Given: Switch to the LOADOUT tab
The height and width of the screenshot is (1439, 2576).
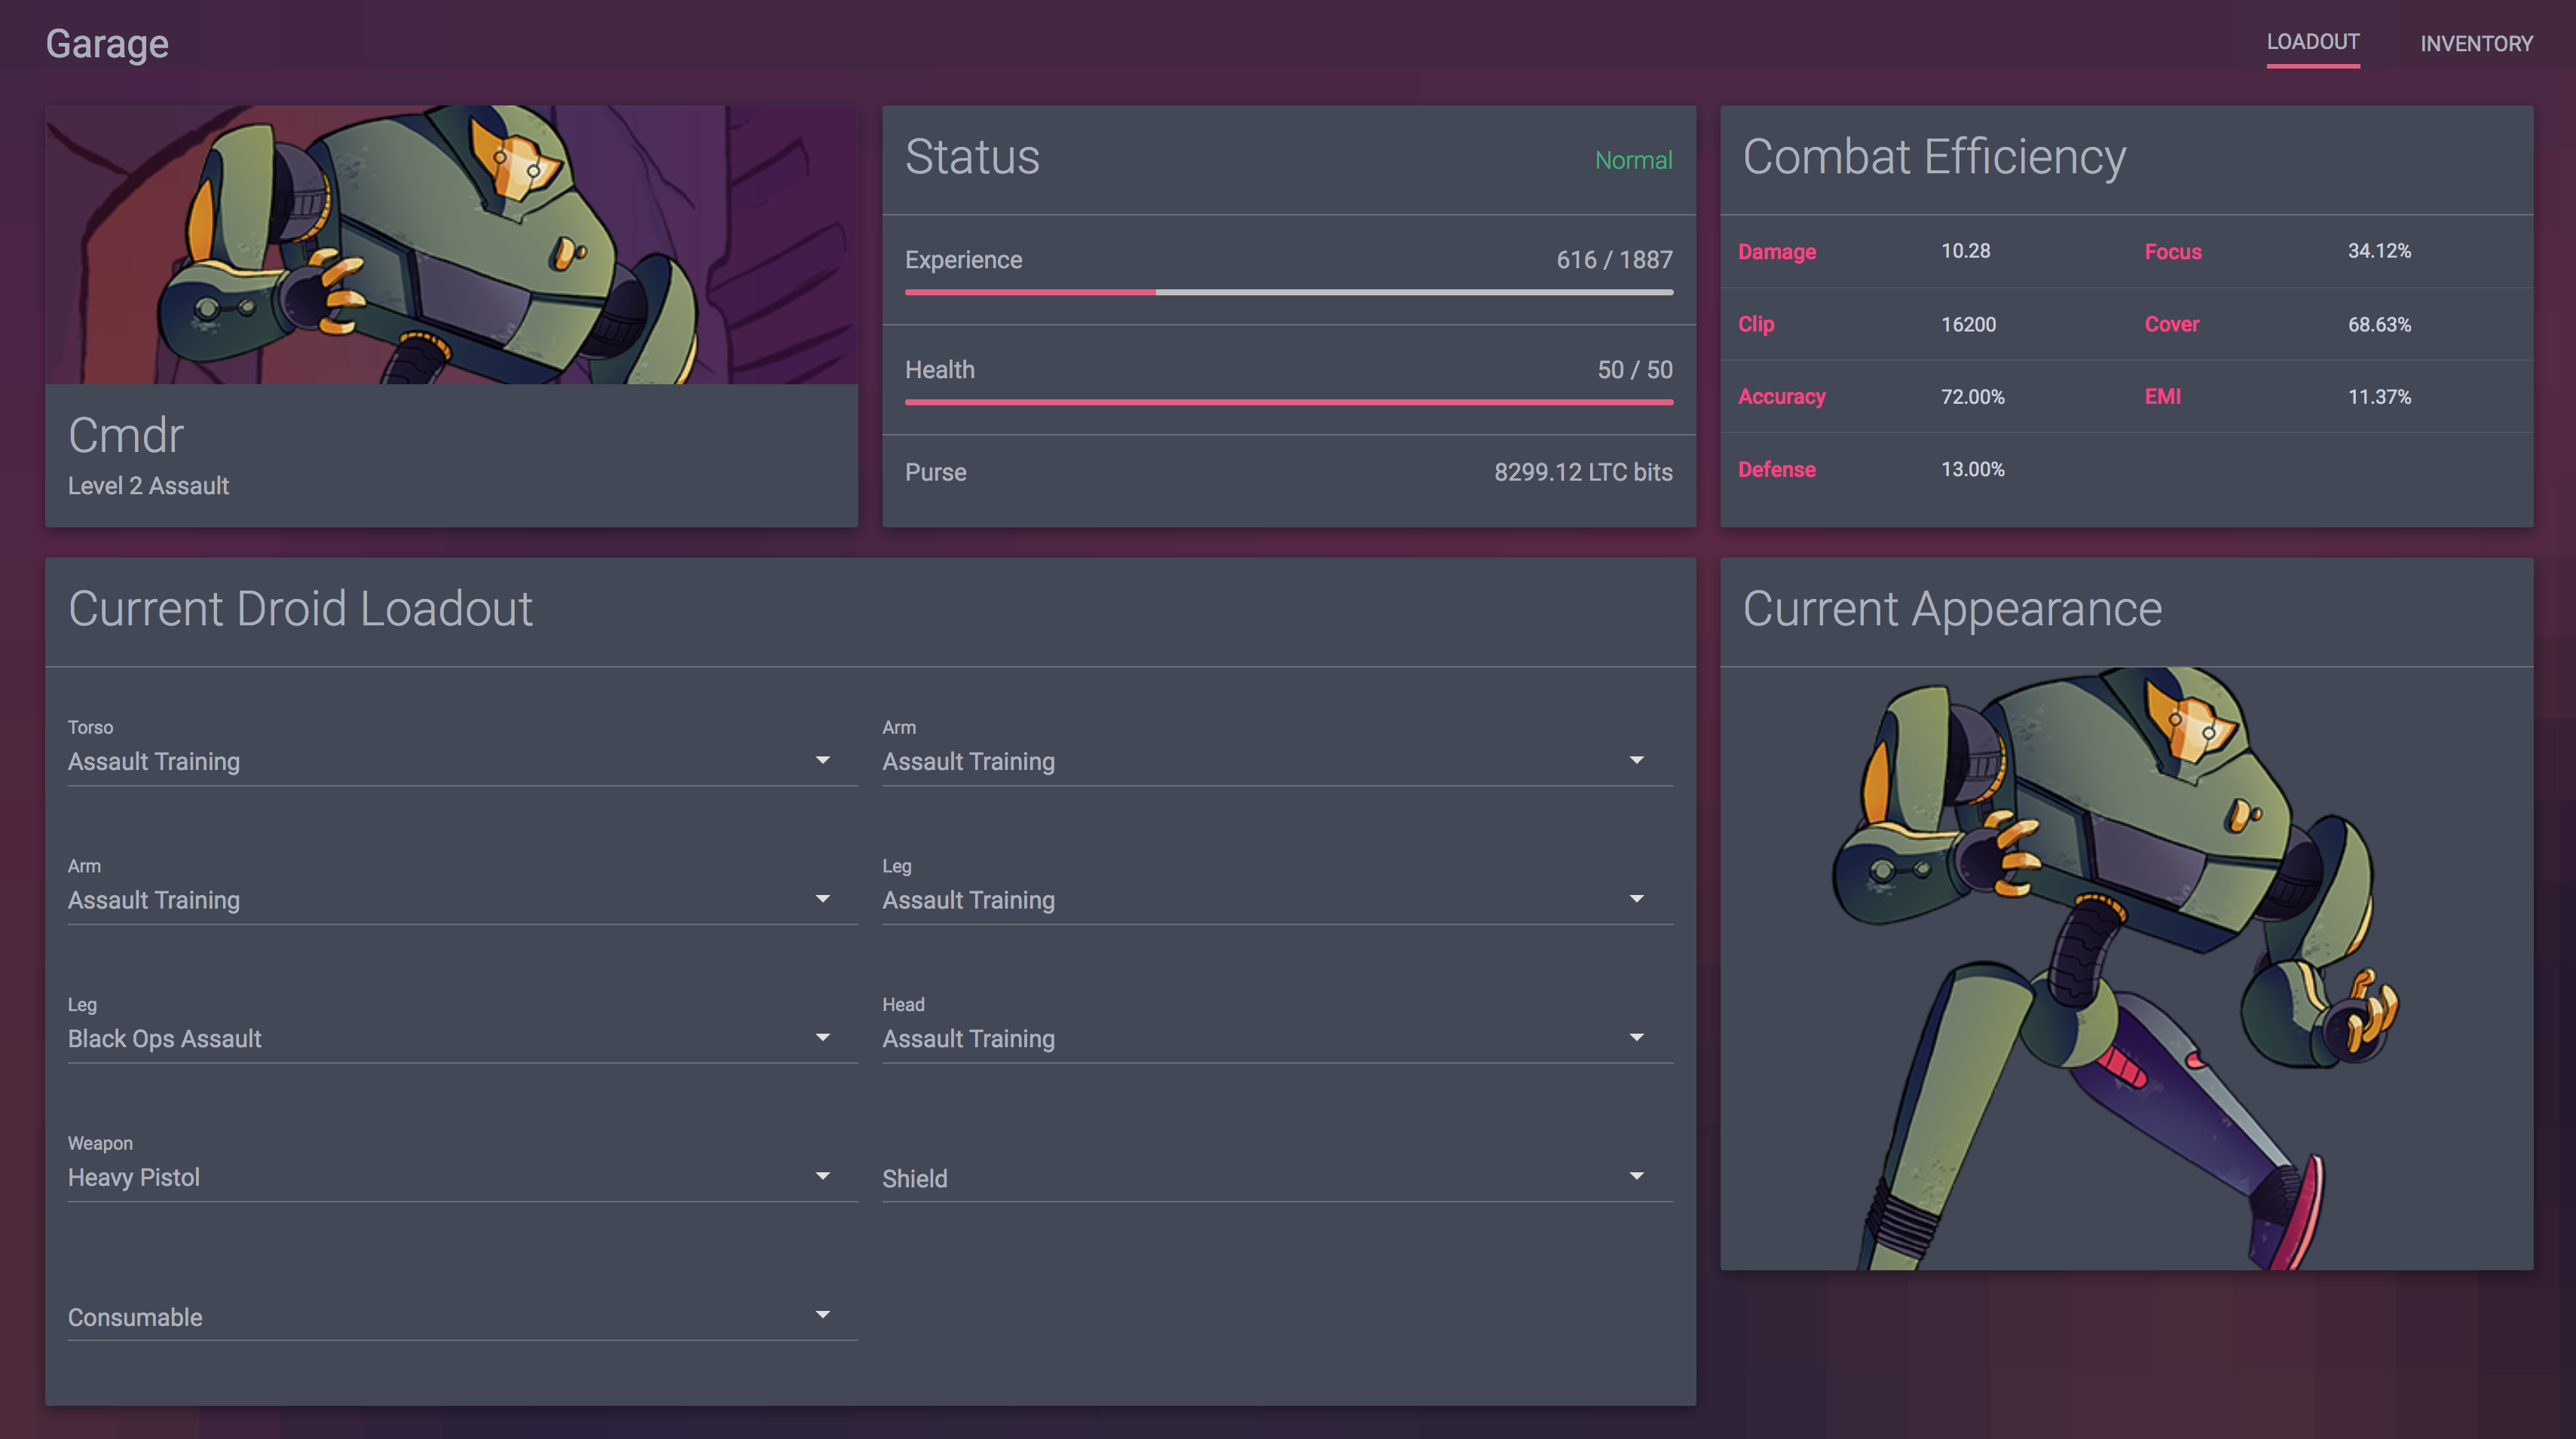Looking at the screenshot, I should click(2312, 42).
